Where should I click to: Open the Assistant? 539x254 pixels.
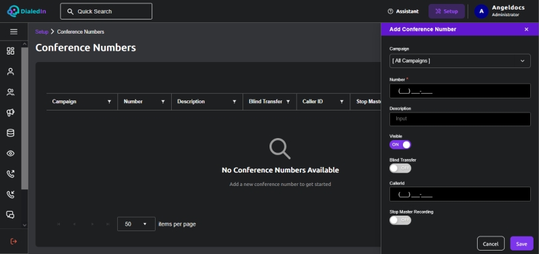(x=403, y=11)
